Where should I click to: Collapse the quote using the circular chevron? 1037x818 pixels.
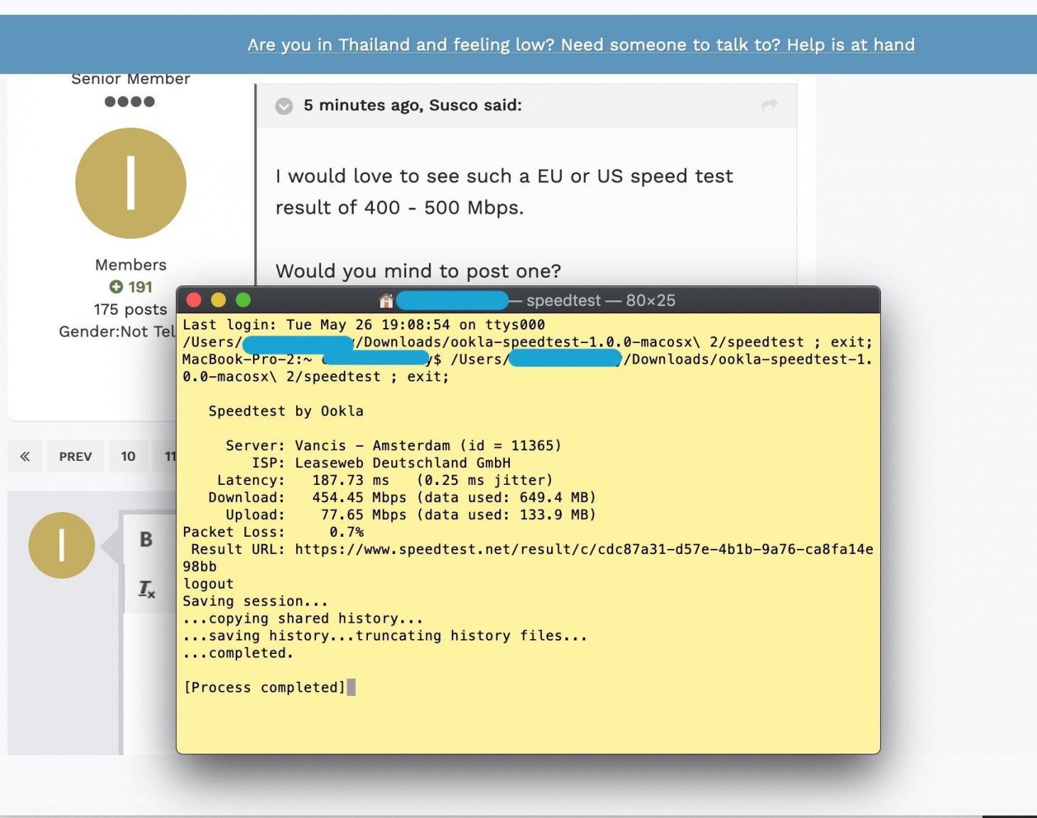click(283, 106)
